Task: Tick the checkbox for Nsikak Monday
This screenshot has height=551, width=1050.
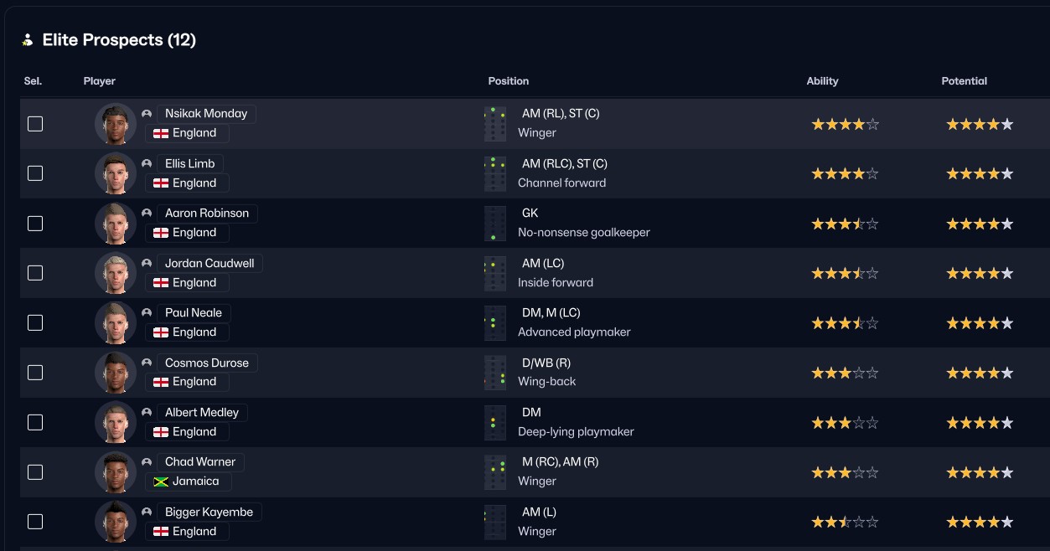Action: click(x=35, y=124)
